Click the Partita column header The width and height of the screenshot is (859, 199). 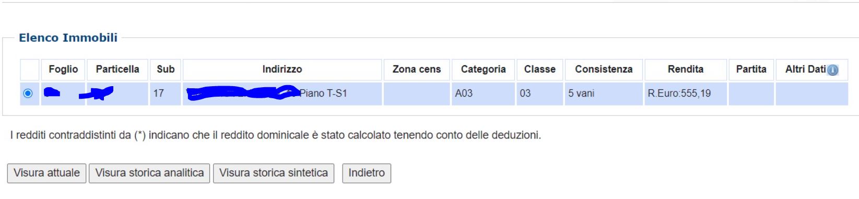751,69
